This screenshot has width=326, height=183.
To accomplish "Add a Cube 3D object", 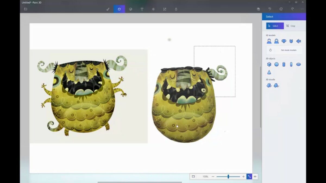I will pyautogui.click(x=269, y=64).
